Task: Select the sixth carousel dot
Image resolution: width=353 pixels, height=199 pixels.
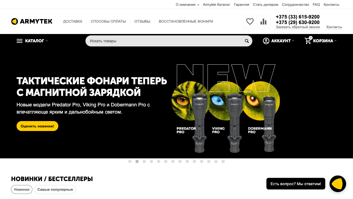Action: [166, 161]
